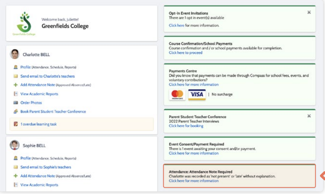Click Charlotte's View Academic Reports icon
The height and width of the screenshot is (194, 325).
click(16, 94)
